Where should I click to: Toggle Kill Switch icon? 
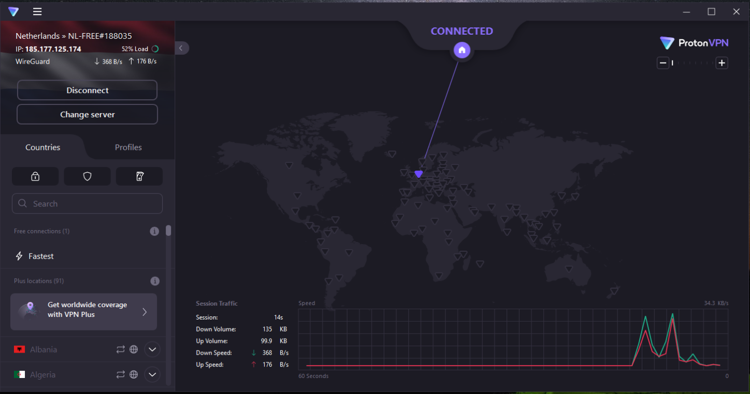(x=139, y=176)
